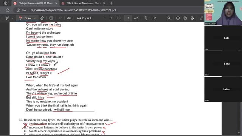Open Ask Copilot

point(84,18)
